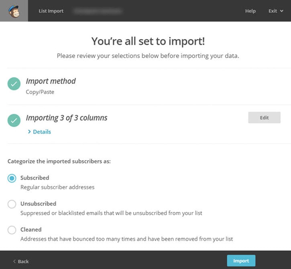Click the blurred list name in header

tap(98, 11)
